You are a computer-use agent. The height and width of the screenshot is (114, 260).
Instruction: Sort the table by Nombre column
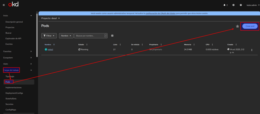click(x=50, y=44)
